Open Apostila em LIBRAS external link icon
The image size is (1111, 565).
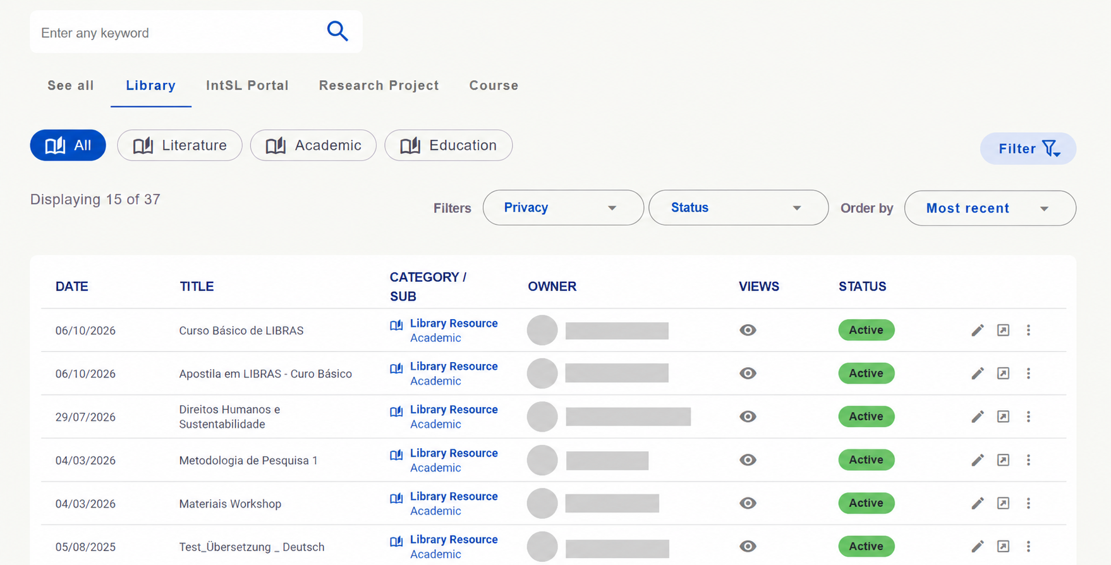tap(1003, 374)
